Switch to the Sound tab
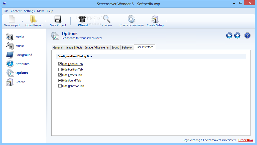This screenshot has width=257, height=145. [x=115, y=47]
